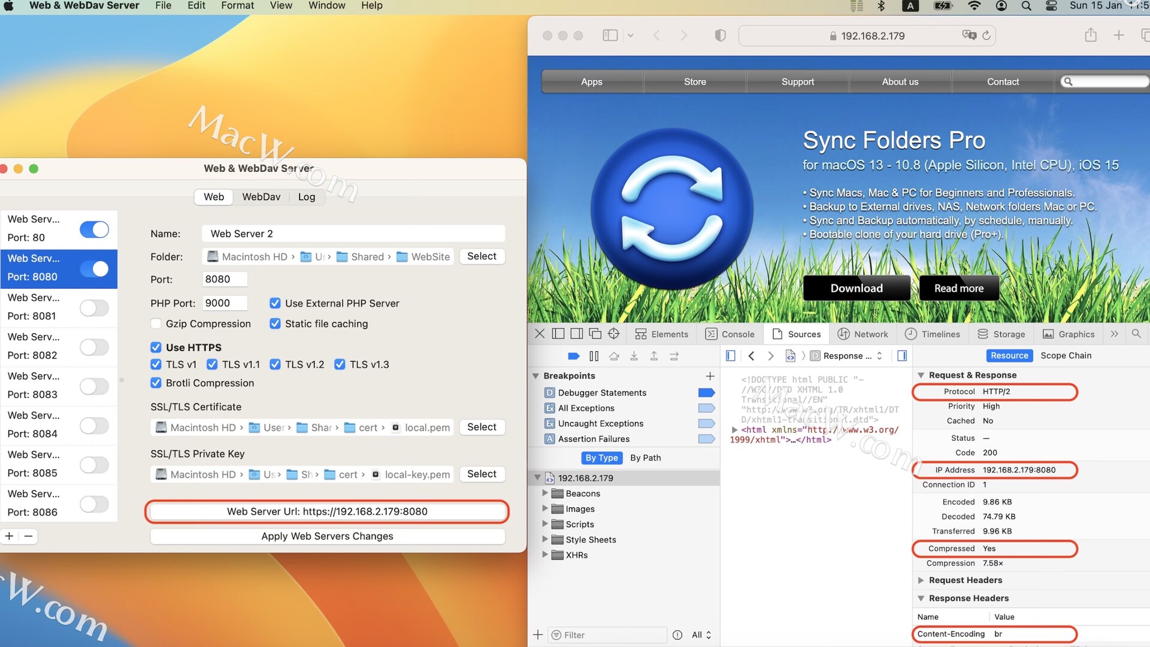Hide the details sidebar in inspector
The height and width of the screenshot is (647, 1150).
tap(902, 356)
